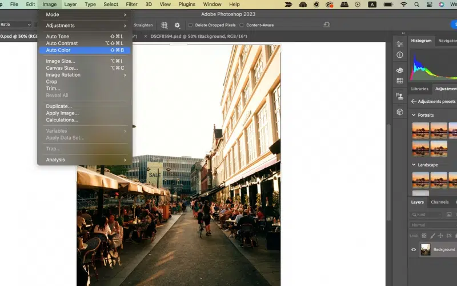The width and height of the screenshot is (457, 286).
Task: Open the Color palette panel icon
Action: (400, 70)
